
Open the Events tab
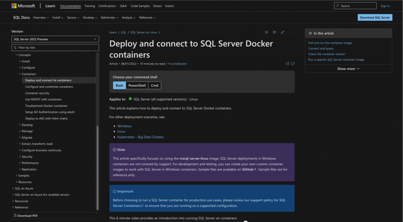point(169,6)
